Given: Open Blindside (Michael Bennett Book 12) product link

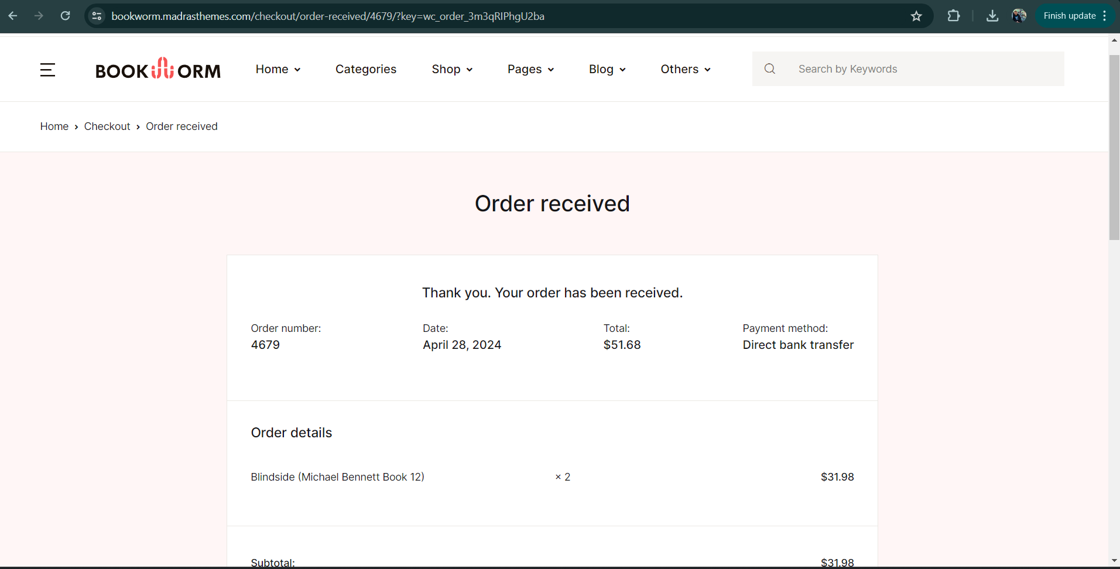Looking at the screenshot, I should coord(337,477).
